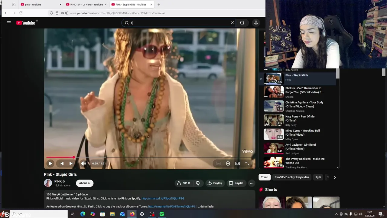The image size is (387, 218).
Task: Go to the YouTube home logo
Action: point(26,23)
